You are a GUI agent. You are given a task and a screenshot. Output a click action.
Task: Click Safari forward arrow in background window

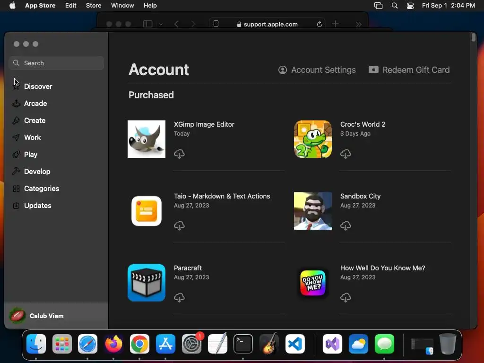pyautogui.click(x=193, y=24)
